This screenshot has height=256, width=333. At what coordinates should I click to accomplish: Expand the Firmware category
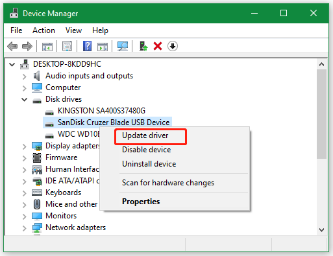pos(25,158)
